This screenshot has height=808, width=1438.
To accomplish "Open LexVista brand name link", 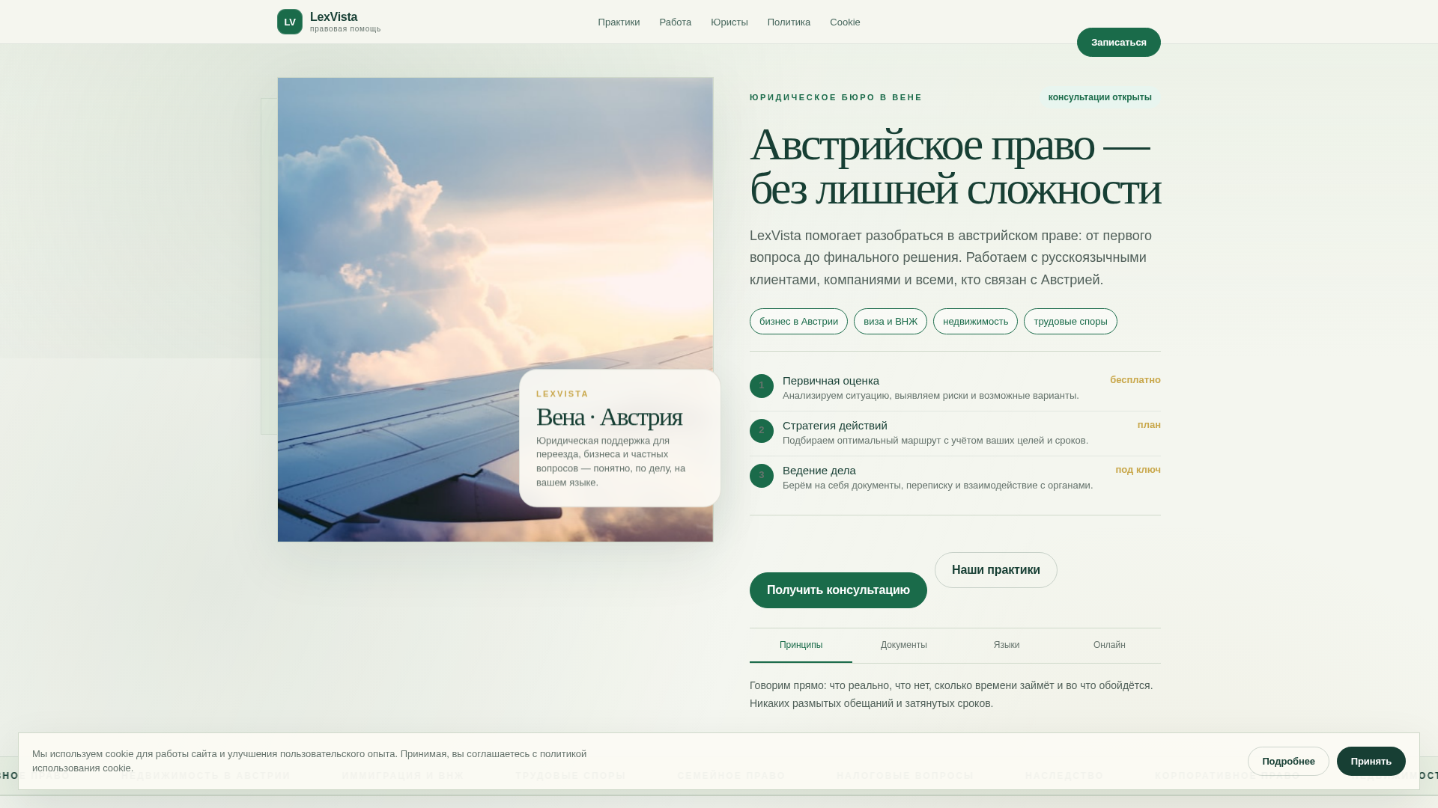I will pyautogui.click(x=333, y=16).
